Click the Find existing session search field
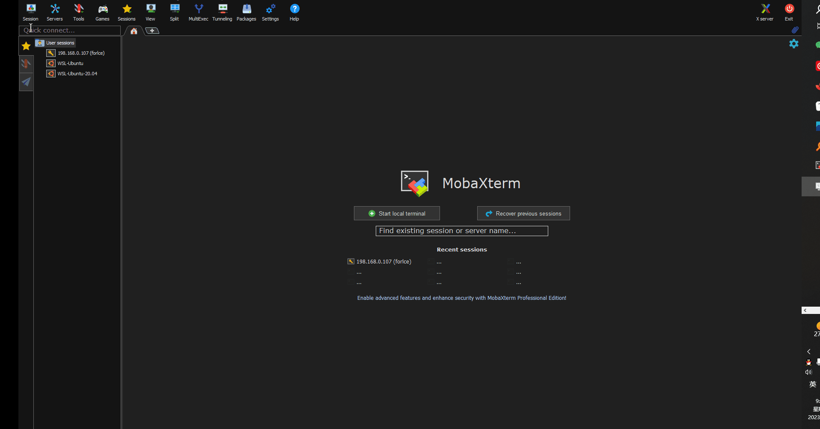Viewport: 820px width, 429px height. tap(462, 231)
